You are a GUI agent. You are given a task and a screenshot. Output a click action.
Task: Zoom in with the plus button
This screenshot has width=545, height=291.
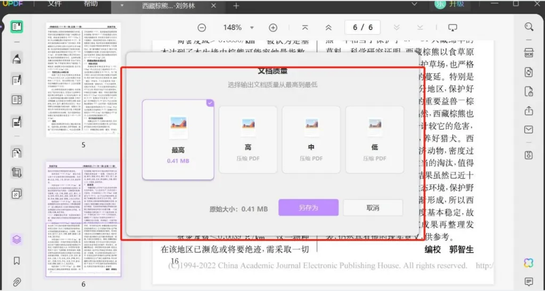tap(273, 28)
